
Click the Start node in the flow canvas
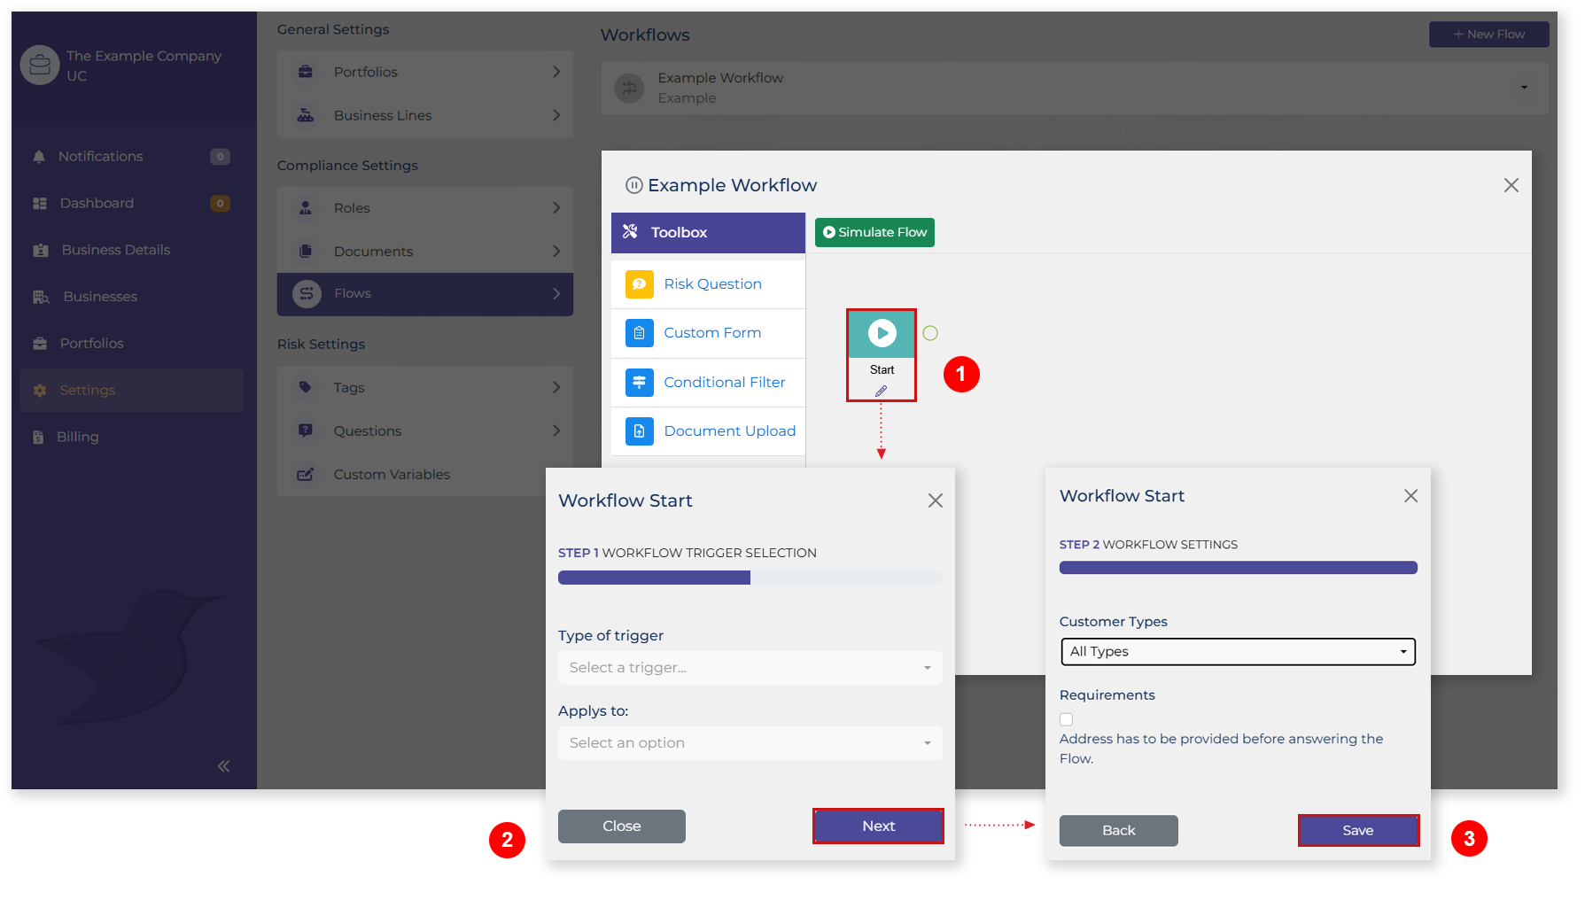point(881,334)
